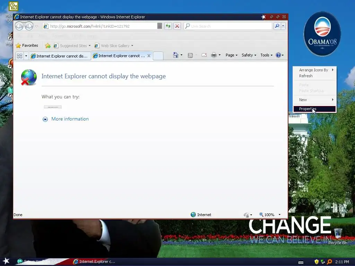The height and width of the screenshot is (266, 355).
Task: Select New in desktop context menu
Action: (314, 100)
